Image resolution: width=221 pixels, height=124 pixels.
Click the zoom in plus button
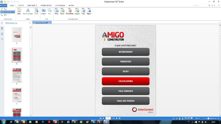pos(218,118)
